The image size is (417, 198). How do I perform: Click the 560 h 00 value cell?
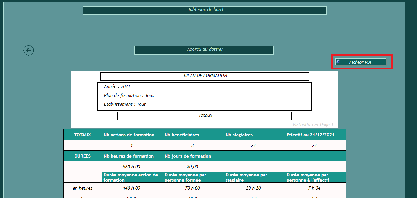click(x=132, y=167)
